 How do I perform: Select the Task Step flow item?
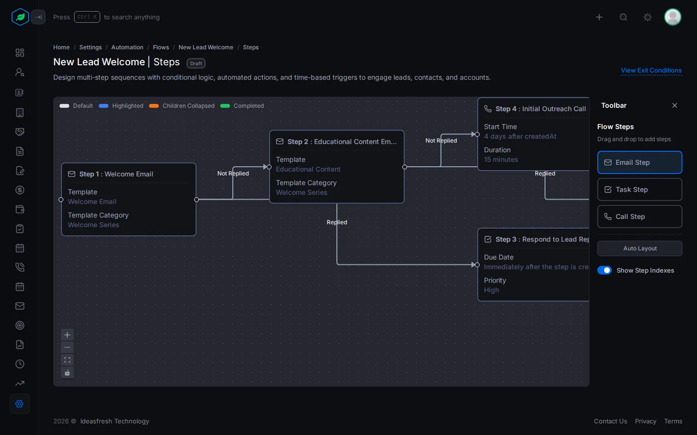coord(640,189)
